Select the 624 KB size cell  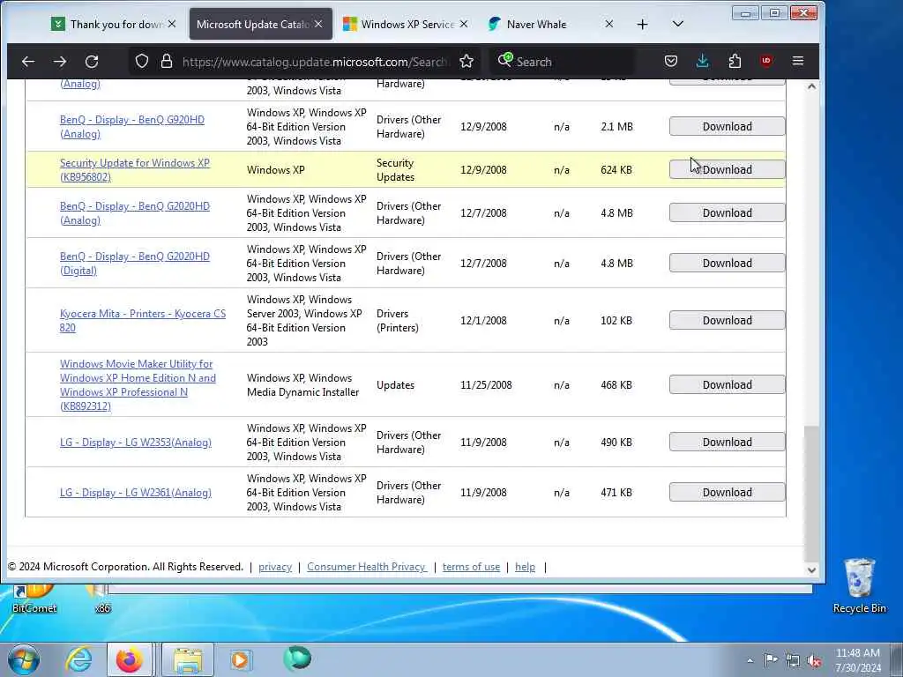tap(616, 170)
